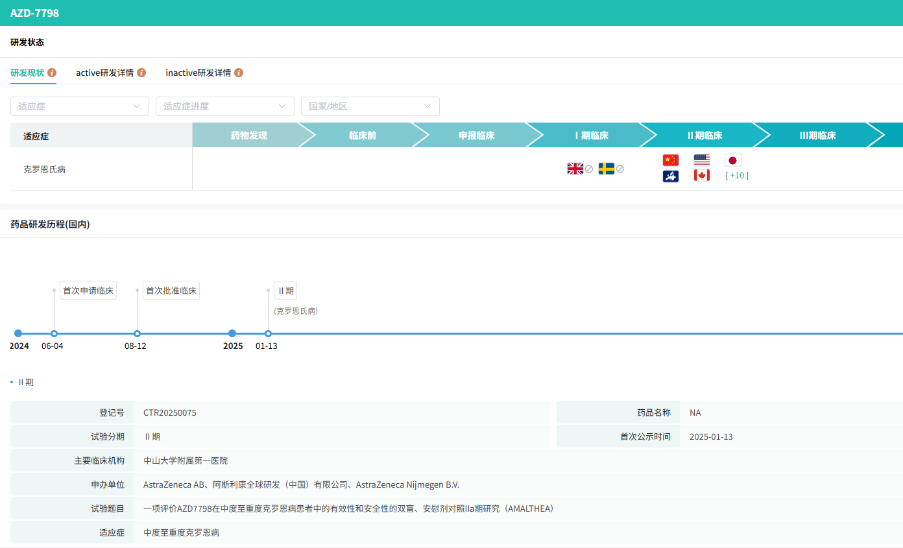The image size is (903, 548).
Task: Expand the [+10] more countries link
Action: pos(737,176)
